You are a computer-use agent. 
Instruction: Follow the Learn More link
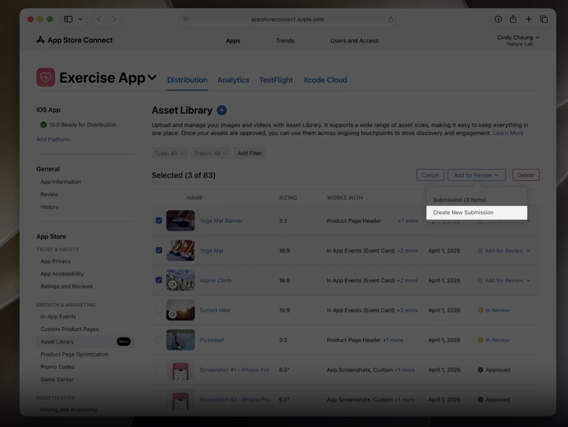(x=508, y=133)
